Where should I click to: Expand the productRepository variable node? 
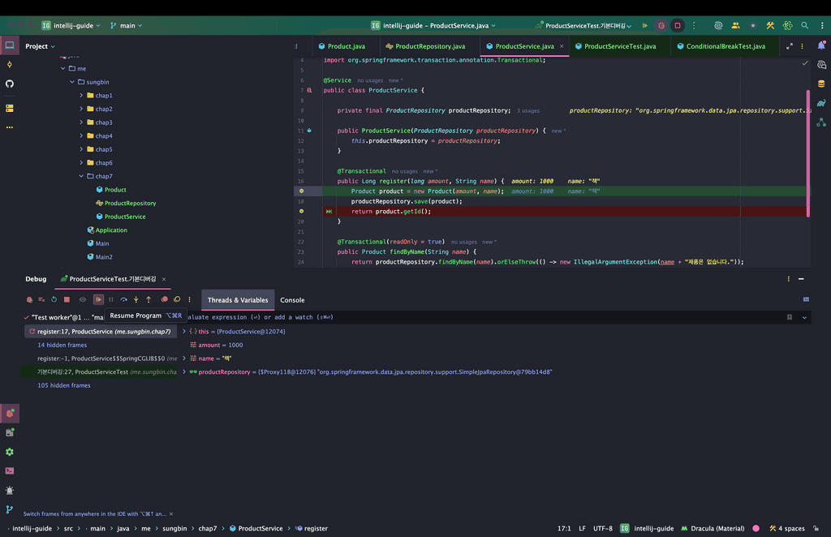click(x=184, y=372)
